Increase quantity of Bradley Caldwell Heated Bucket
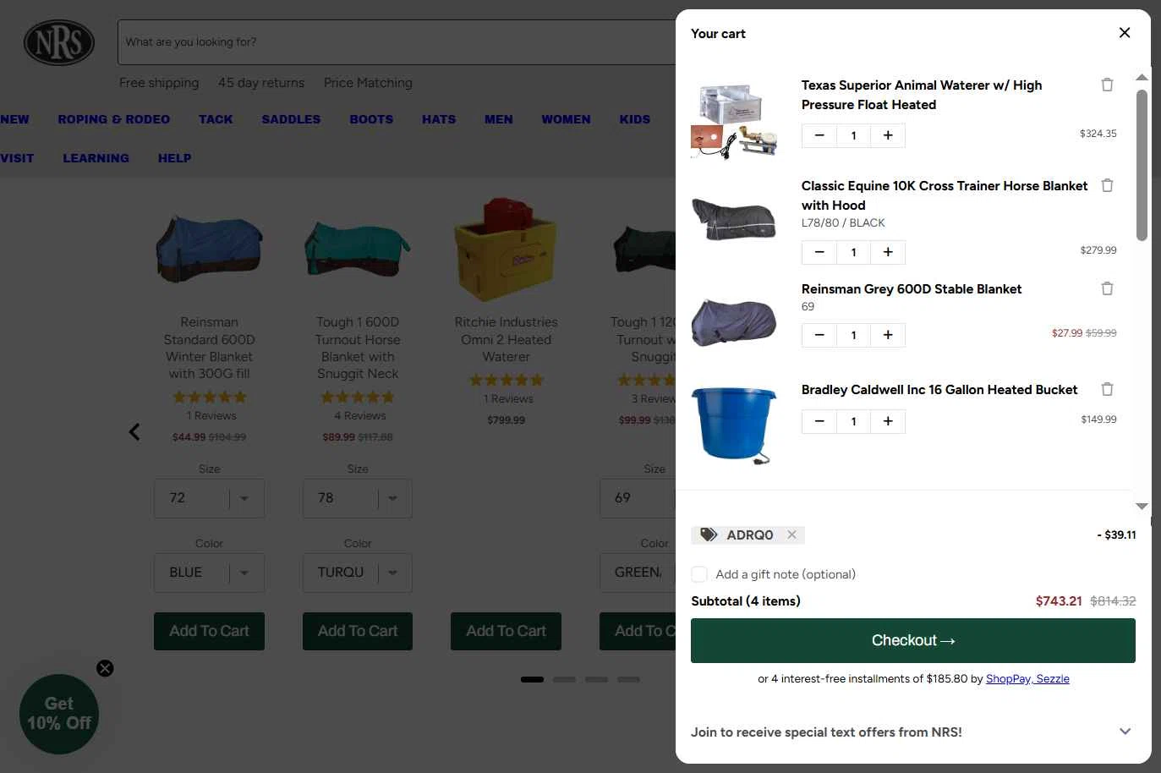The image size is (1161, 773). 888,421
